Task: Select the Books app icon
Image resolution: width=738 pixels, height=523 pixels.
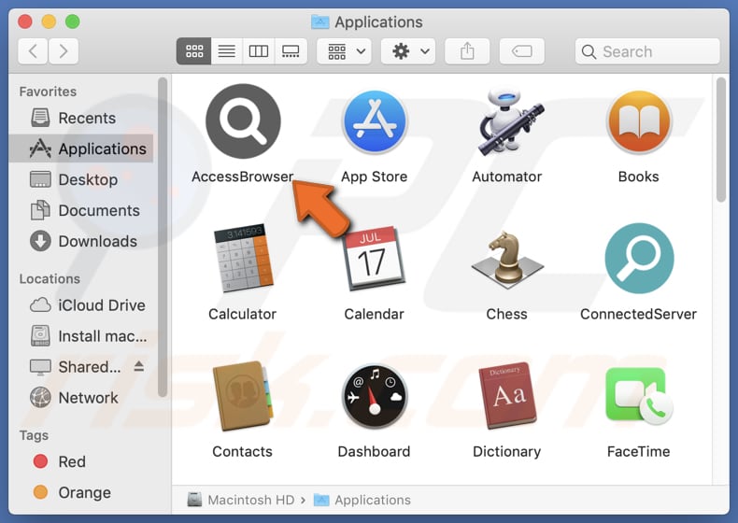Action: (639, 122)
